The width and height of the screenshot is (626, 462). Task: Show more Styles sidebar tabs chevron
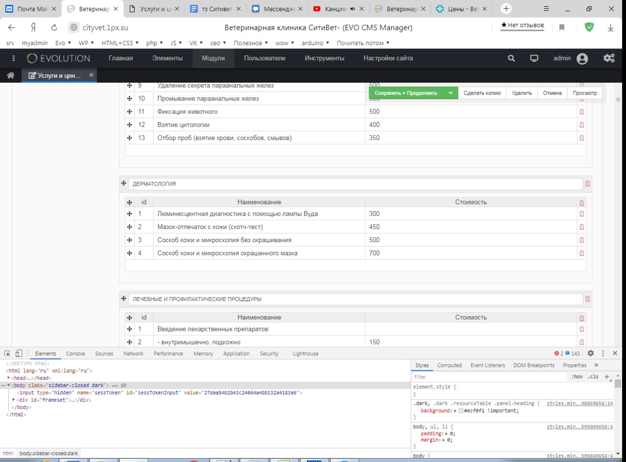point(596,365)
